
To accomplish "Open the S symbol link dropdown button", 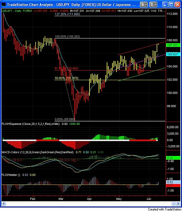I will pyautogui.click(x=144, y=5).
